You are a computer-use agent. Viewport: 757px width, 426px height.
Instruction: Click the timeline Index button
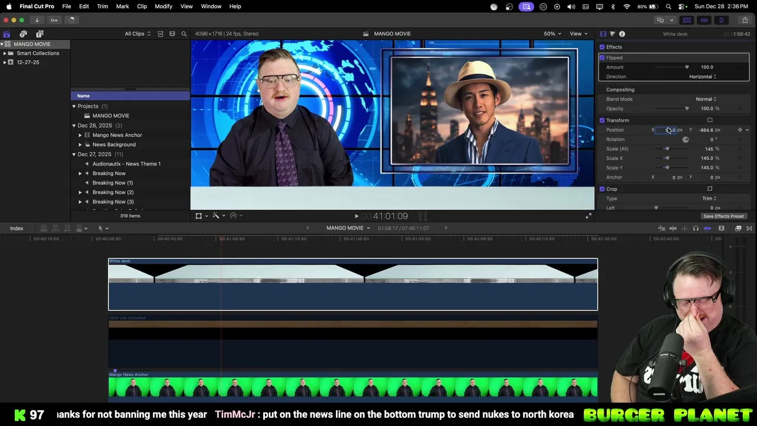point(17,228)
